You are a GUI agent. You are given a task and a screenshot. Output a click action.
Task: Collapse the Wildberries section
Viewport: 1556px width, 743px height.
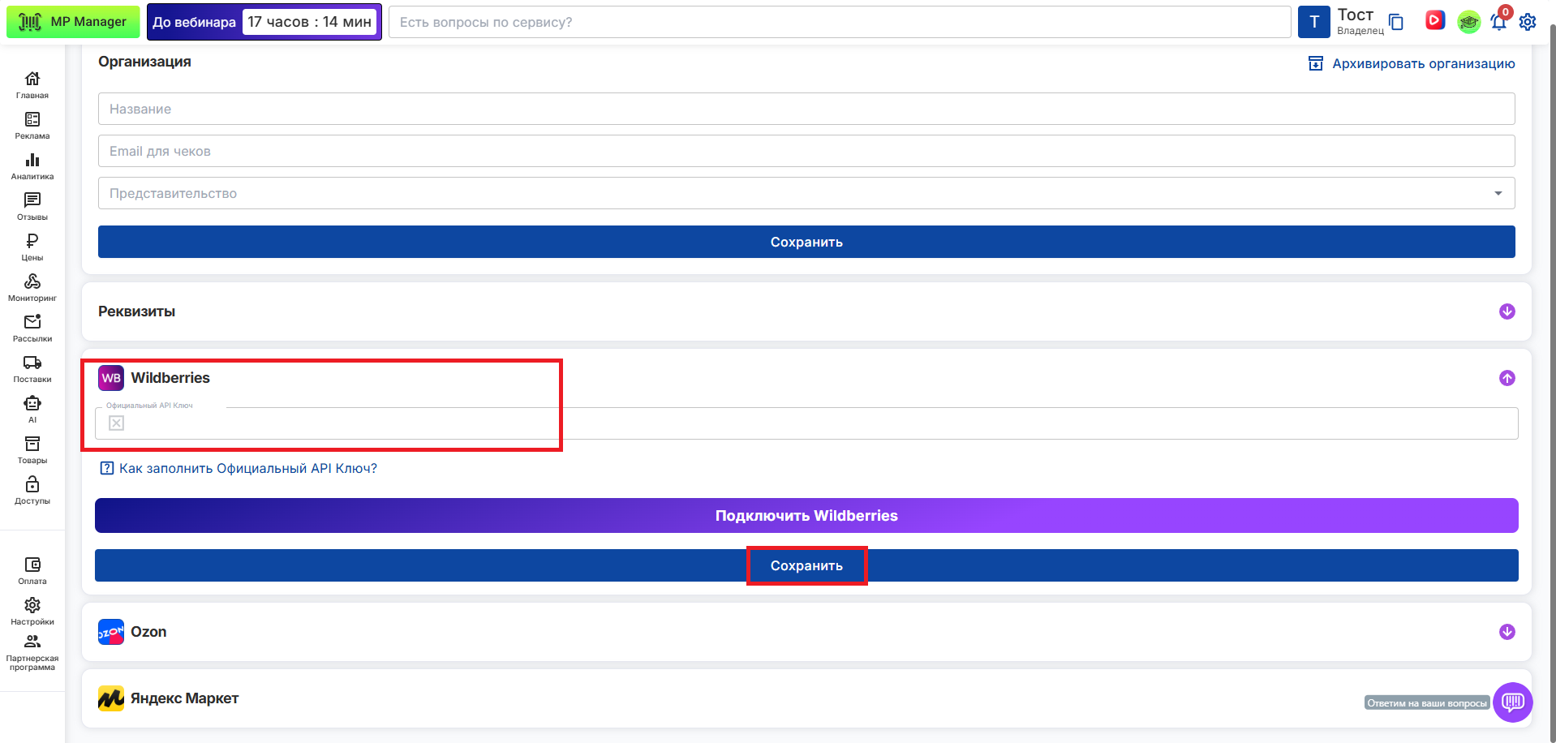click(x=1507, y=378)
